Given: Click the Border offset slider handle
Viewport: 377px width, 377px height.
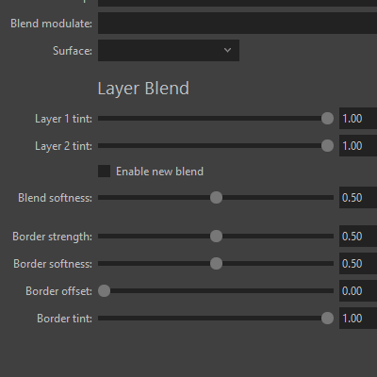Looking at the screenshot, I should click(x=104, y=291).
